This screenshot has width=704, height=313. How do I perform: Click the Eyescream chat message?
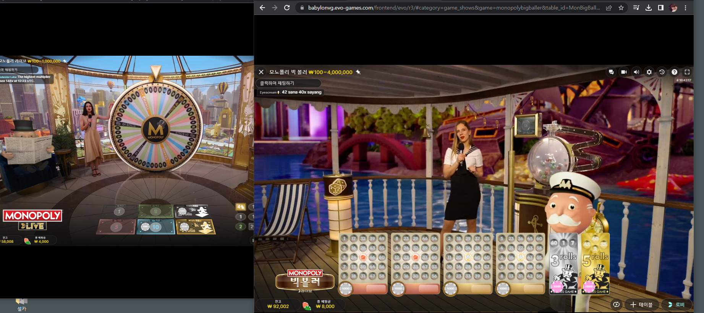point(290,92)
